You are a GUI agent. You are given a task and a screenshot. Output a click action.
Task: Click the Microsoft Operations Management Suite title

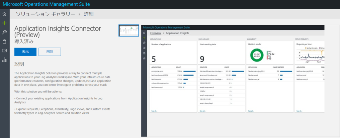point(46,4)
